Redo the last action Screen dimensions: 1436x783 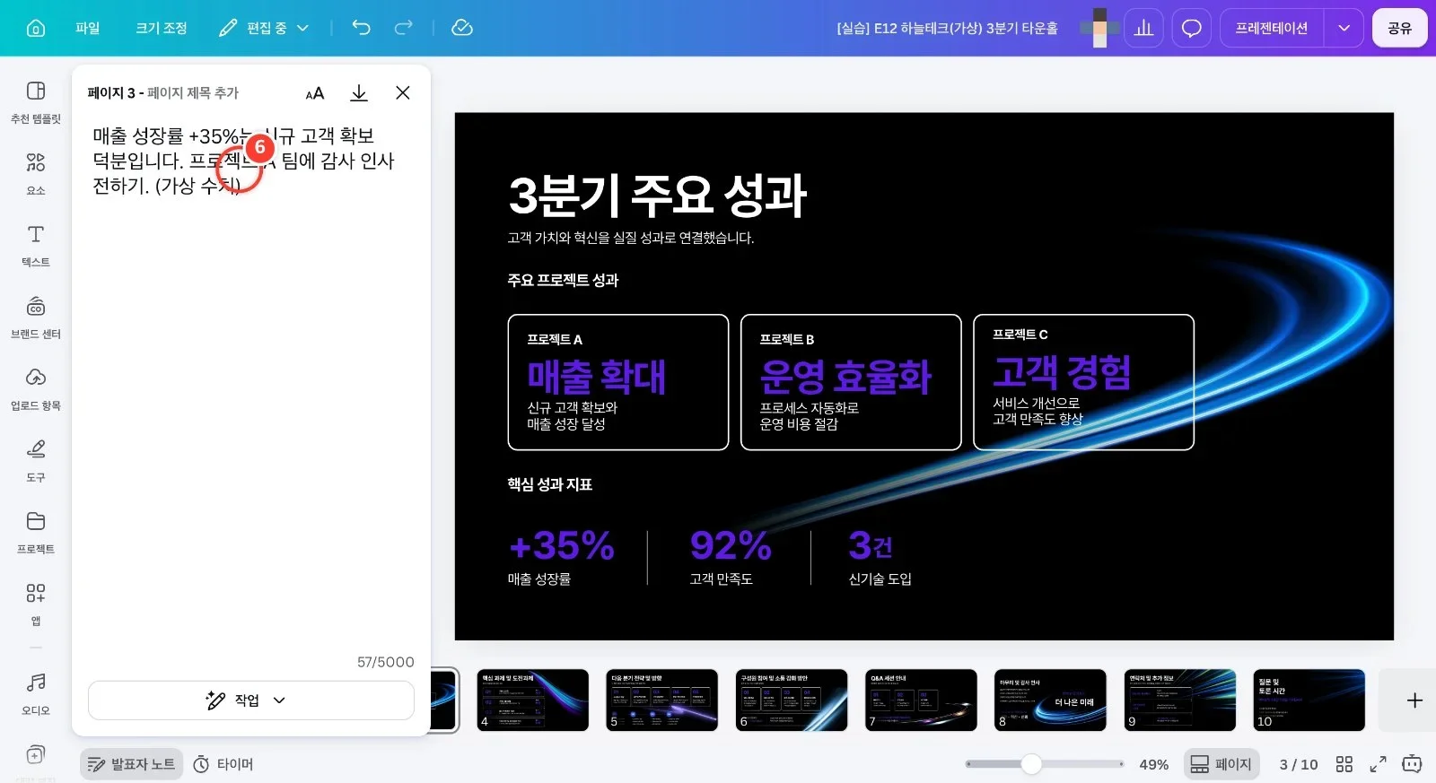coord(404,28)
